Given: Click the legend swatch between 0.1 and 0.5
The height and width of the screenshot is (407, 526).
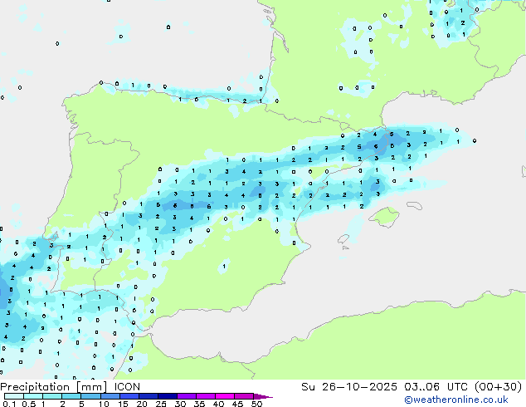Looking at the screenshot, I should [14, 396].
